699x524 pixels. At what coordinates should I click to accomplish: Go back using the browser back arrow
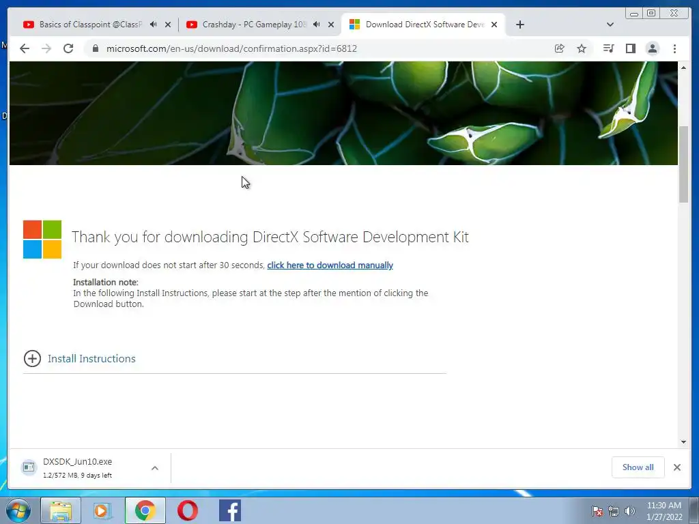pos(25,48)
